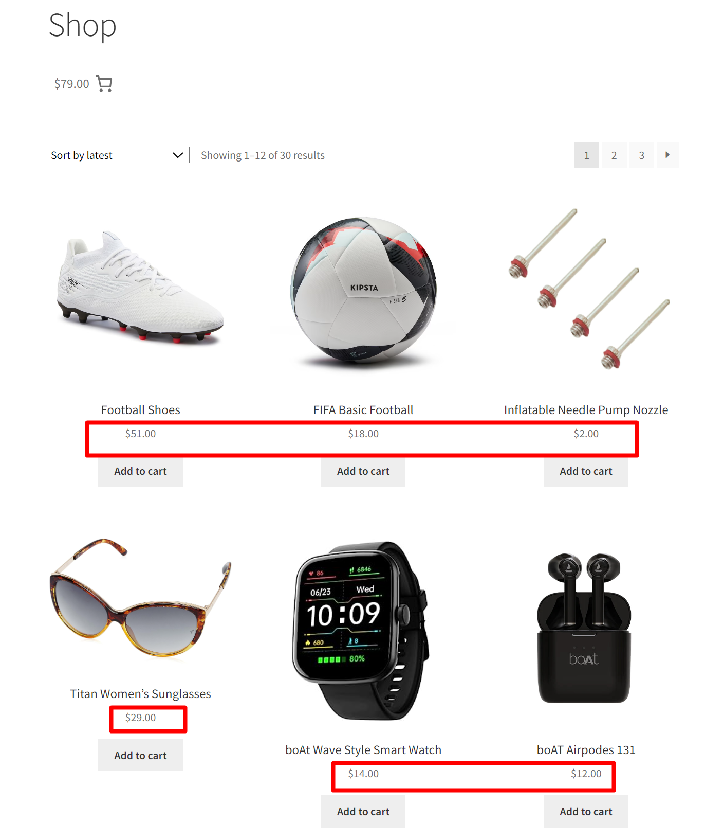The height and width of the screenshot is (840, 705).
Task: Open the sunglasses product image
Action: (x=140, y=598)
